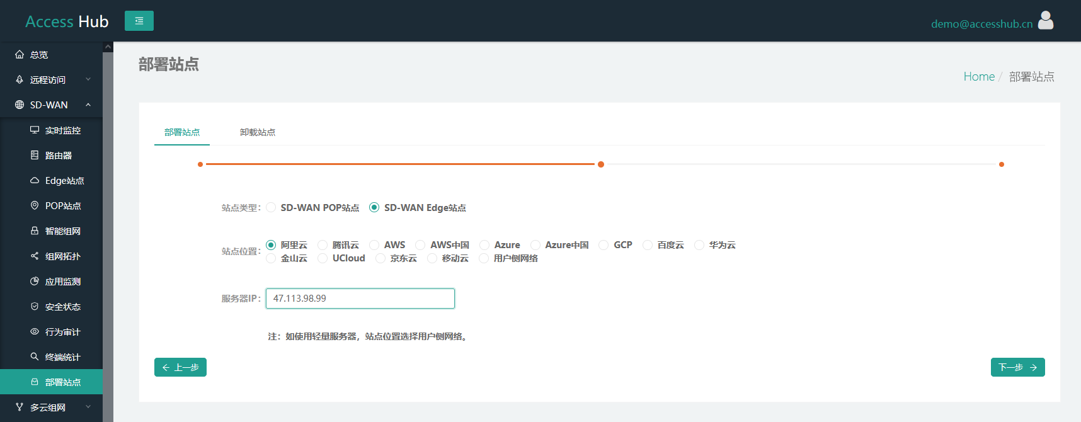Viewport: 1081px width, 422px height.
Task: Switch to the 部署站点 tab
Action: (182, 132)
